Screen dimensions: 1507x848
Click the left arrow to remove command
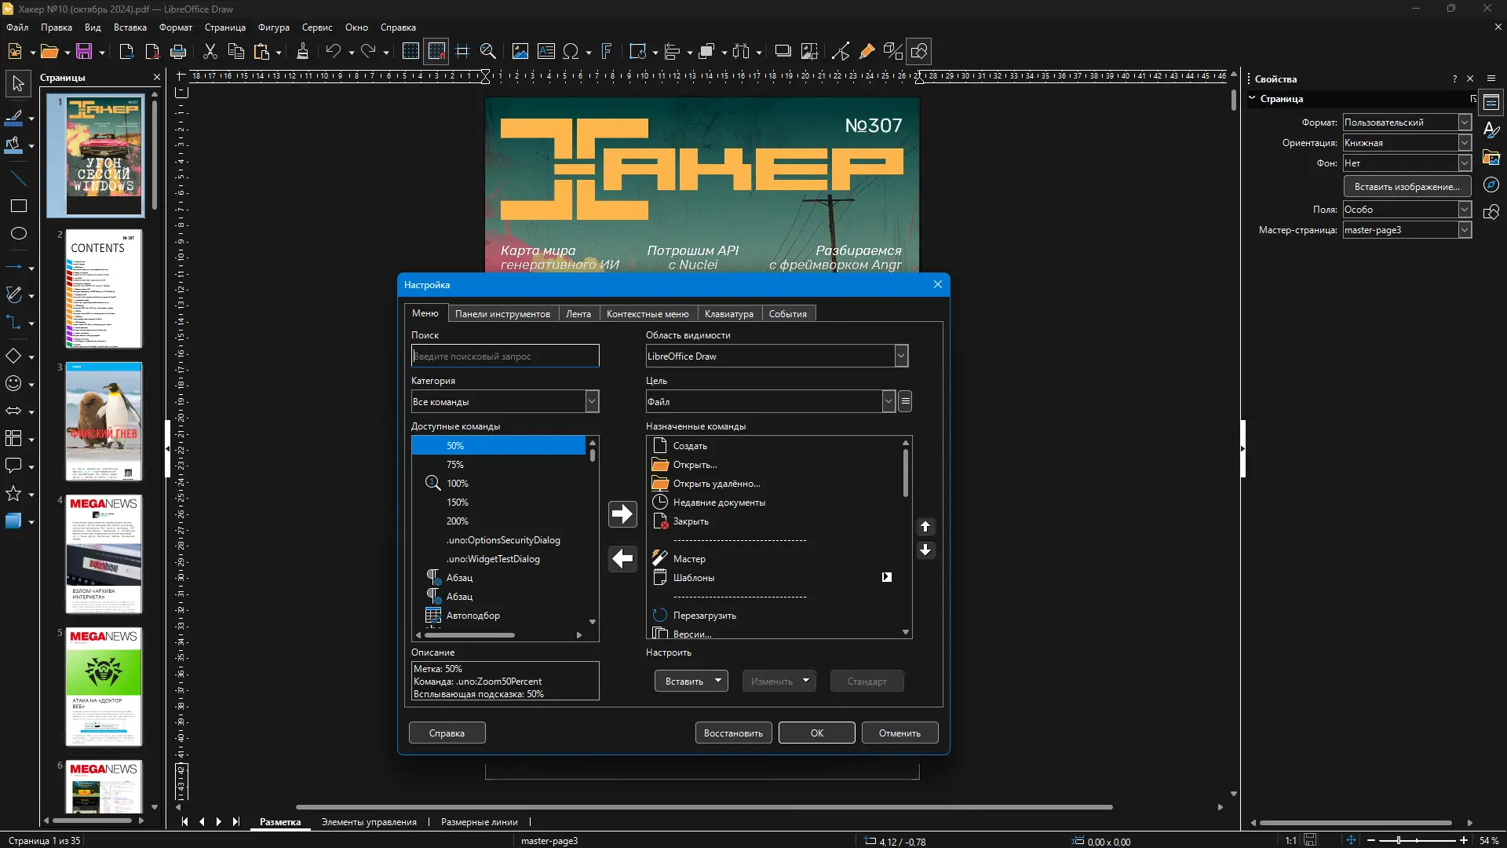622,558
